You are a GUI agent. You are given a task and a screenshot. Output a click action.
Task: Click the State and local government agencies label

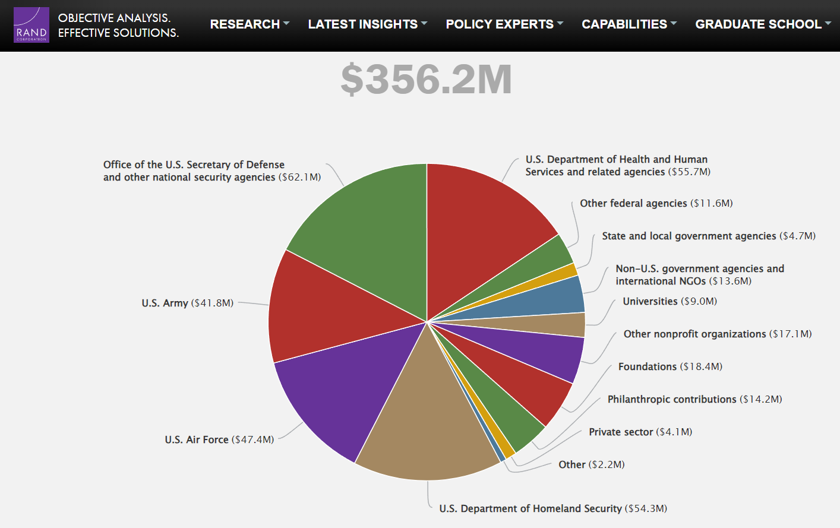709,236
